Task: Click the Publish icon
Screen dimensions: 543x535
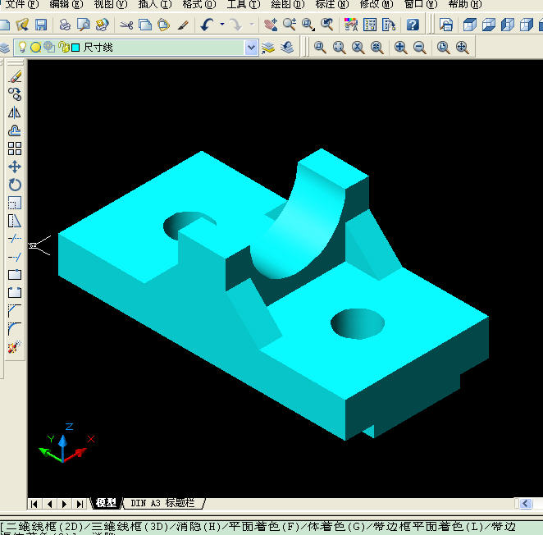Action: pyautogui.click(x=102, y=25)
